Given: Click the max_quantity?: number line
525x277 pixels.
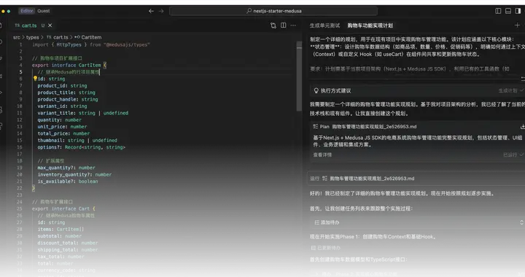Looking at the screenshot, I should (66, 168).
